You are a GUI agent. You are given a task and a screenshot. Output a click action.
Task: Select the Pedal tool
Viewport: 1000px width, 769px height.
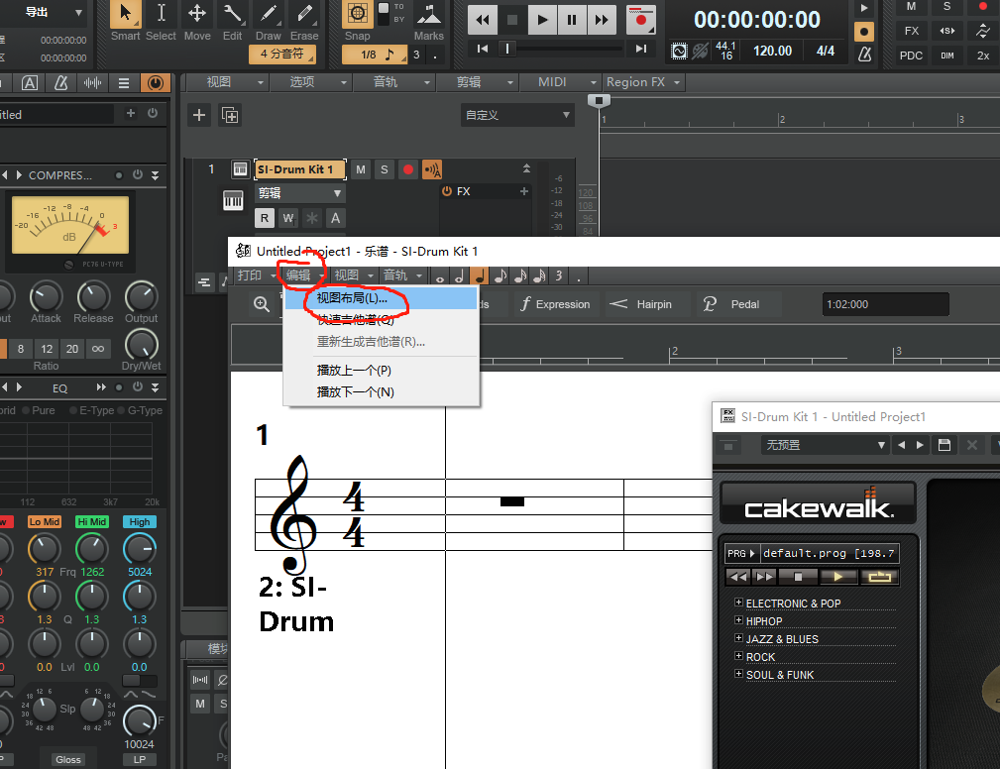[x=736, y=305]
